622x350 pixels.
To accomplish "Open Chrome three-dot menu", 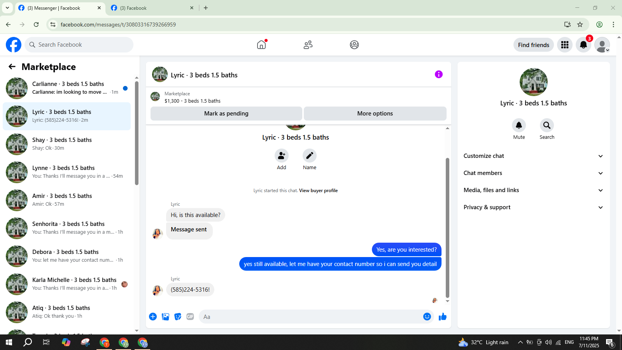I will tap(613, 24).
